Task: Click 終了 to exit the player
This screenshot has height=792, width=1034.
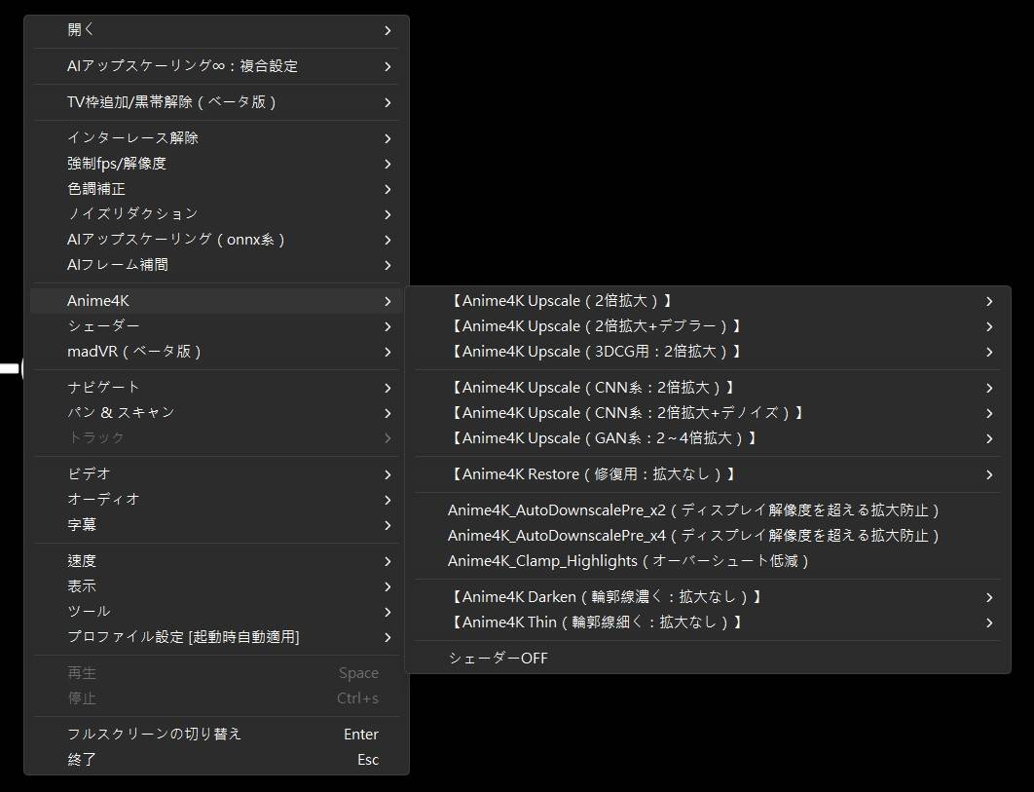Action: pos(82,760)
